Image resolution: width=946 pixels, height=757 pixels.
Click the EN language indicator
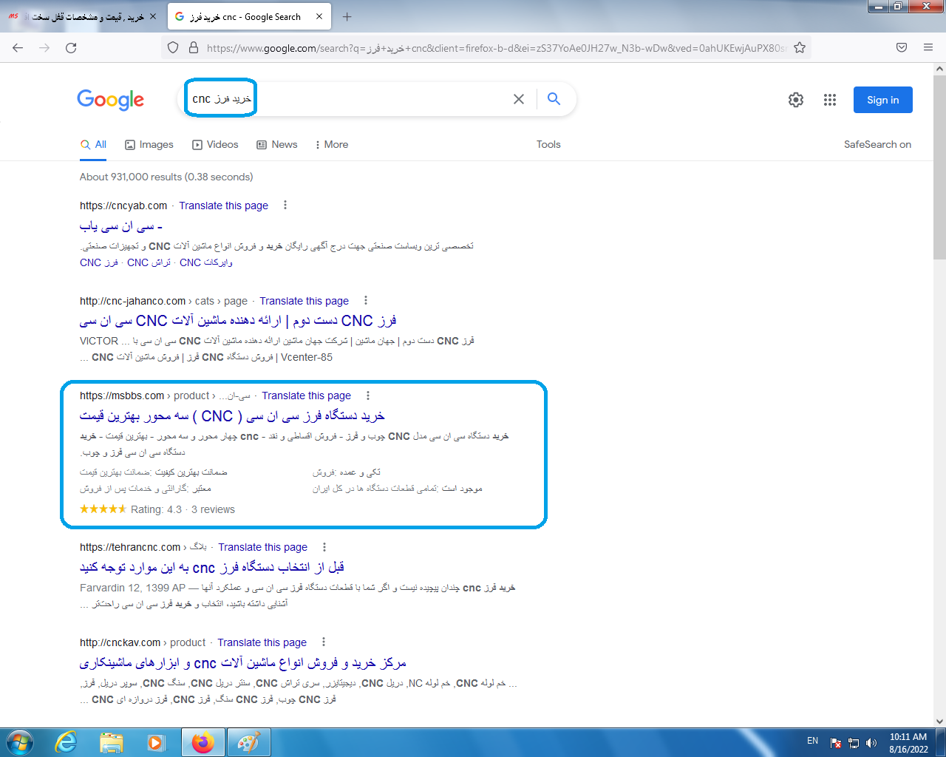click(812, 741)
